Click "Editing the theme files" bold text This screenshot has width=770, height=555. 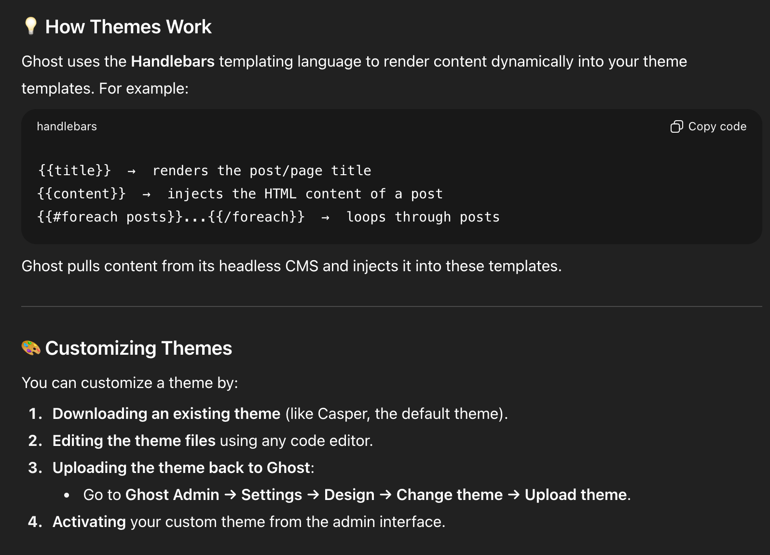134,441
